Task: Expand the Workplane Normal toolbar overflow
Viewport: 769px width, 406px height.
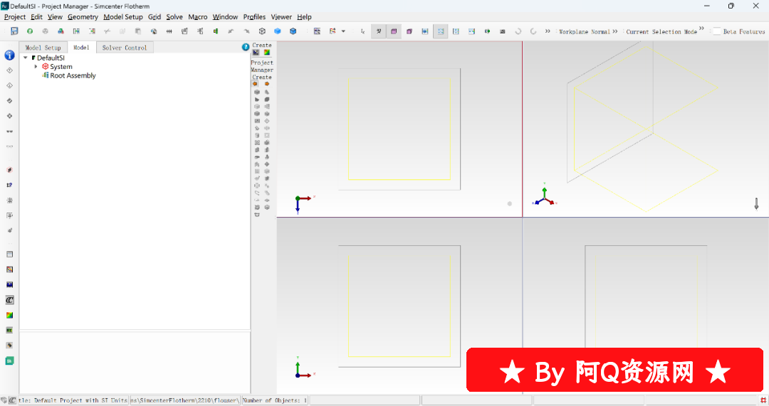Action: click(x=615, y=31)
